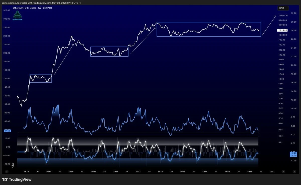
Task: Select the small 2016 consolidation rectangle
Action: click(x=41, y=78)
